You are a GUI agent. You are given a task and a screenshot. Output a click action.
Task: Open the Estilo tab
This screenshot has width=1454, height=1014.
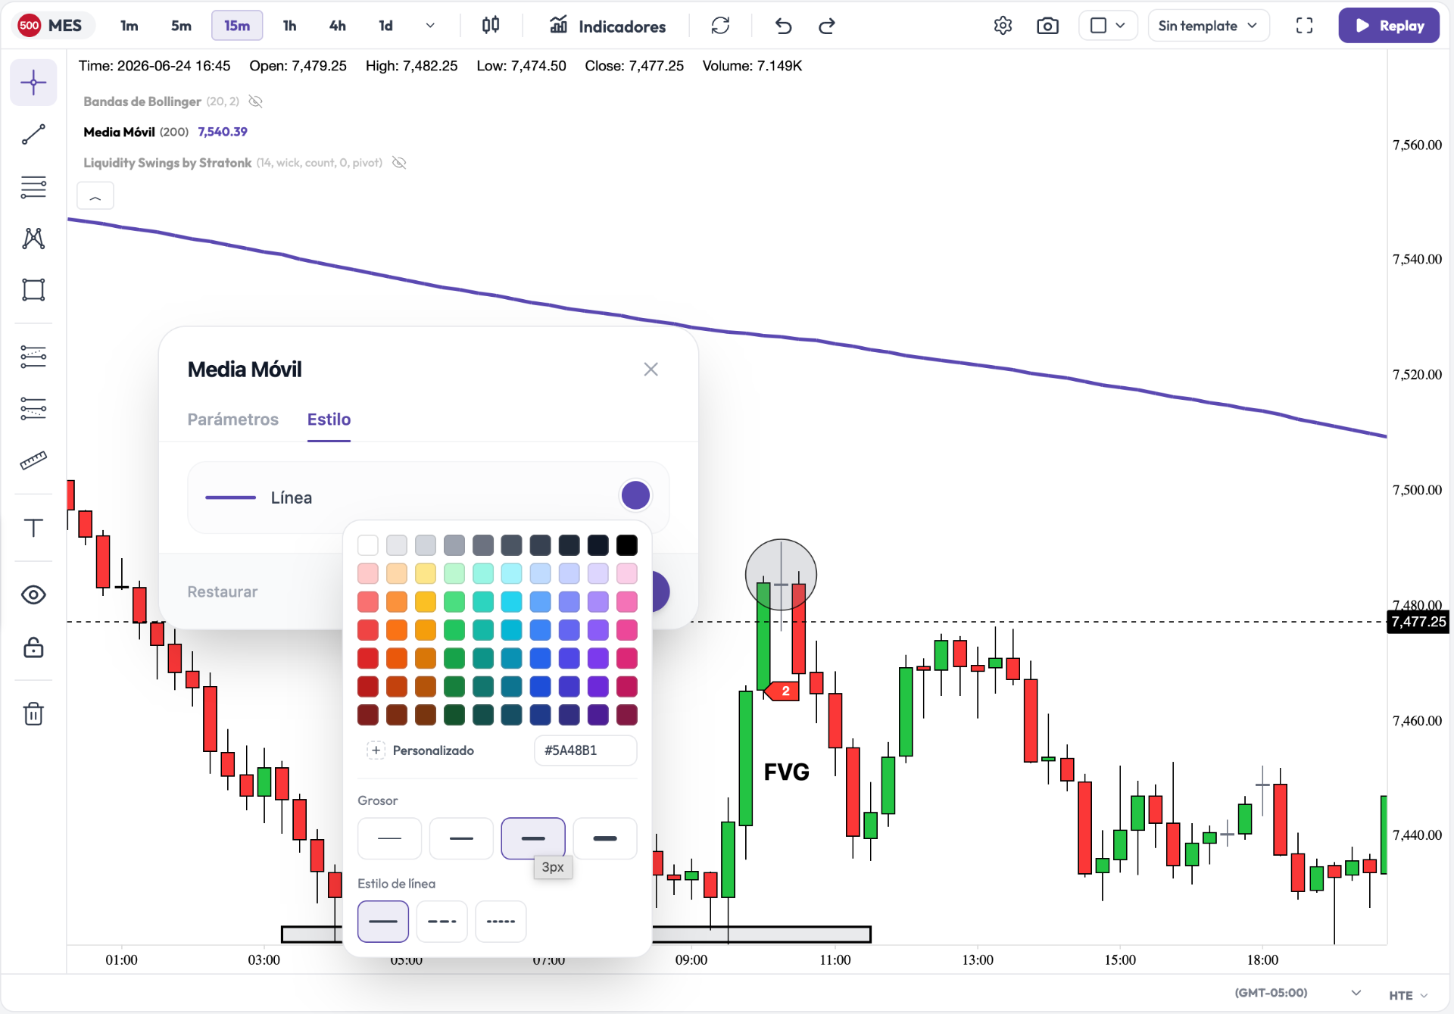pyautogui.click(x=329, y=420)
